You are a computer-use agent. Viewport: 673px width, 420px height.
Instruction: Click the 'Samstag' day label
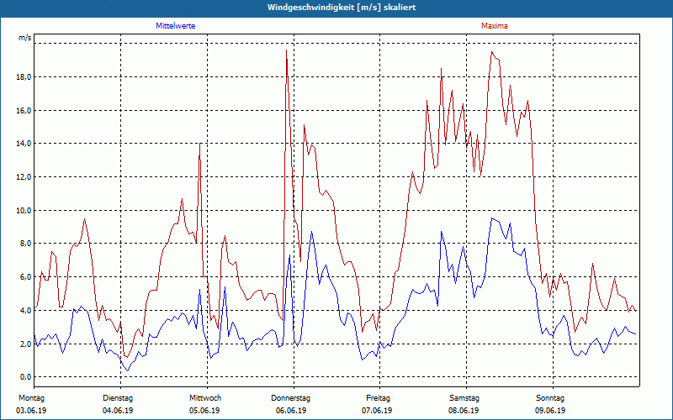point(464,398)
